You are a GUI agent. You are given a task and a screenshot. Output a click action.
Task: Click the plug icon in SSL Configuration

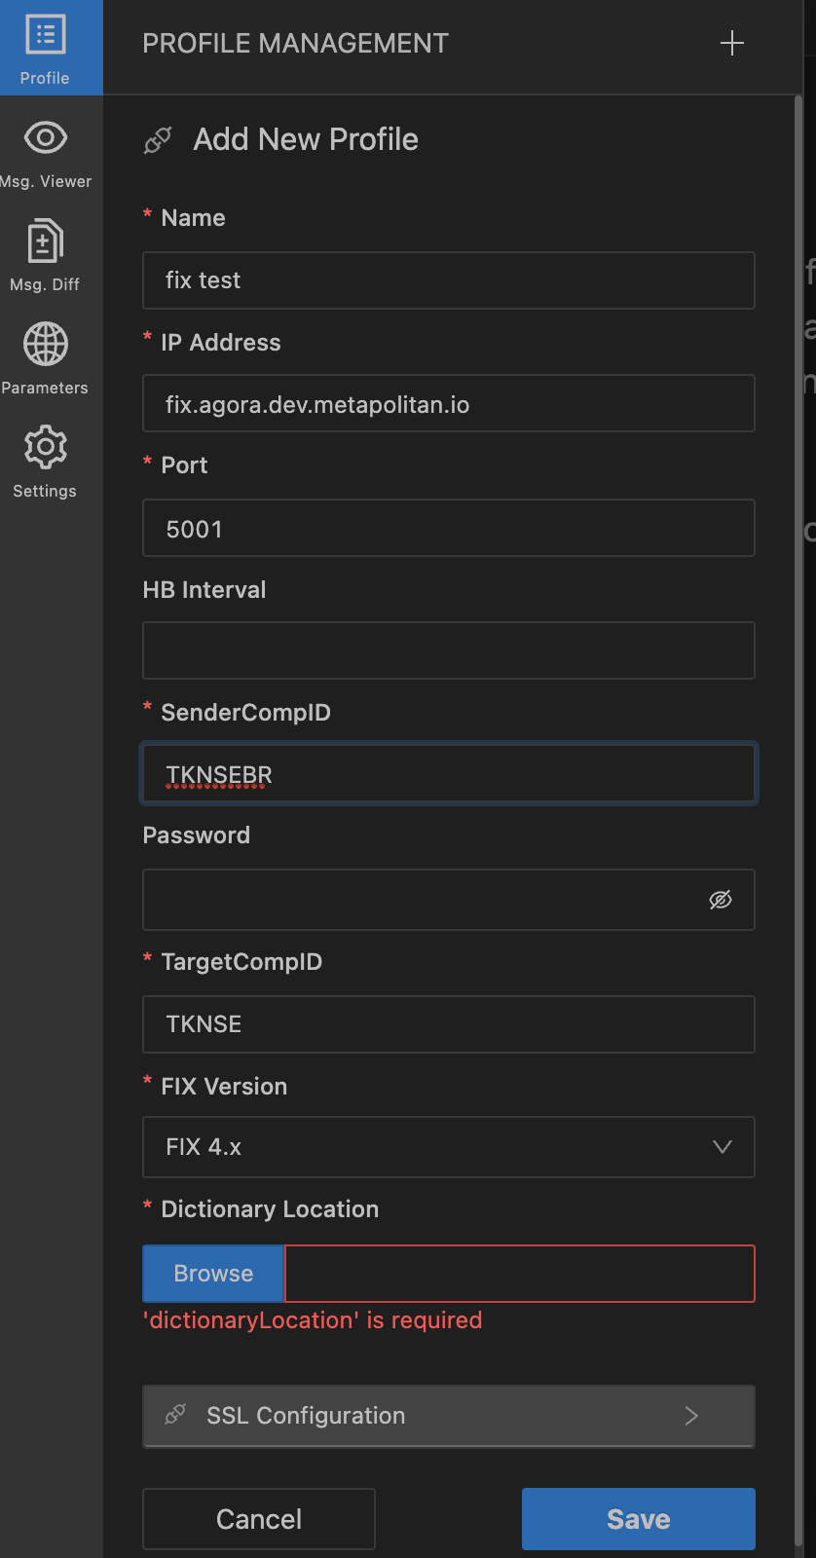(176, 1415)
